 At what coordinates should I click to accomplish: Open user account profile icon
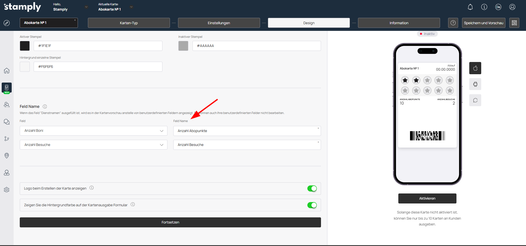(x=512, y=7)
